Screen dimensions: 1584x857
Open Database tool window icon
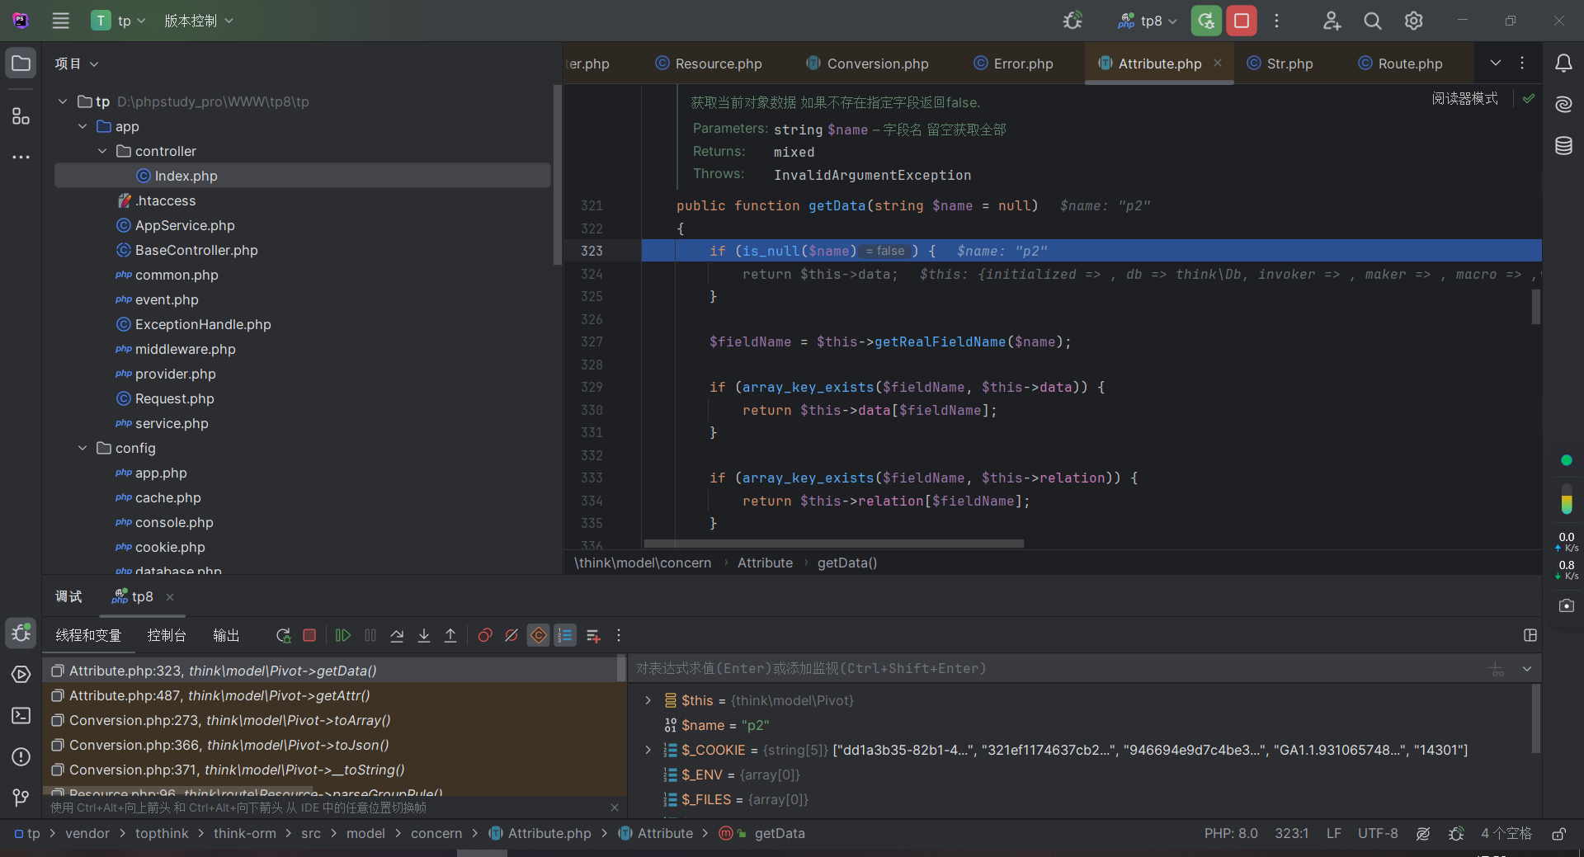tap(1563, 146)
